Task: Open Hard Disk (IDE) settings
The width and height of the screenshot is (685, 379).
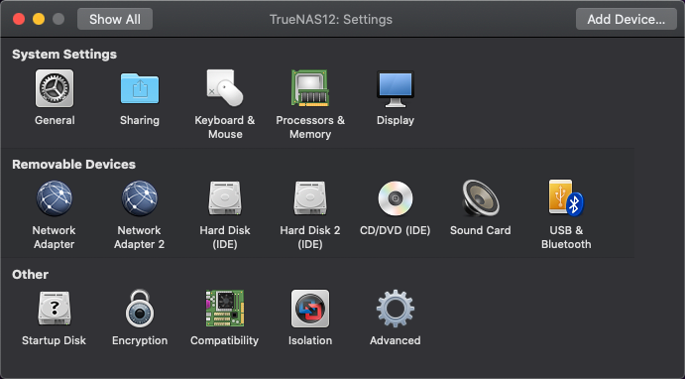Action: pos(225,198)
